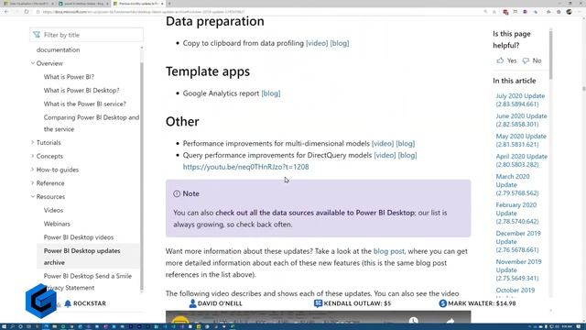Image resolution: width=586 pixels, height=330 pixels.
Task: Jump to October 2019 Update section
Action: point(515,291)
